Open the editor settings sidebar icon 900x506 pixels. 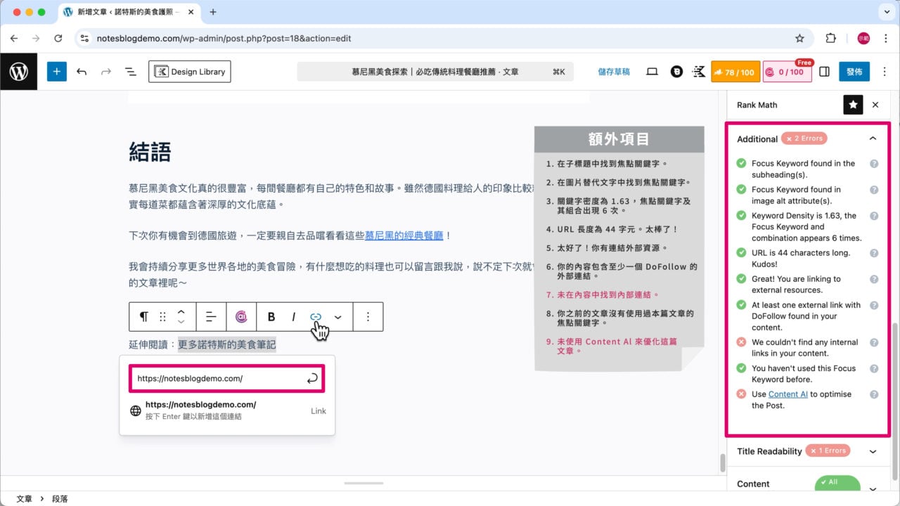824,71
